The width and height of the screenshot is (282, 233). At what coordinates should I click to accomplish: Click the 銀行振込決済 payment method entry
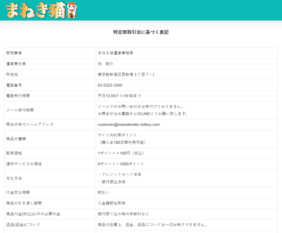[112, 182]
